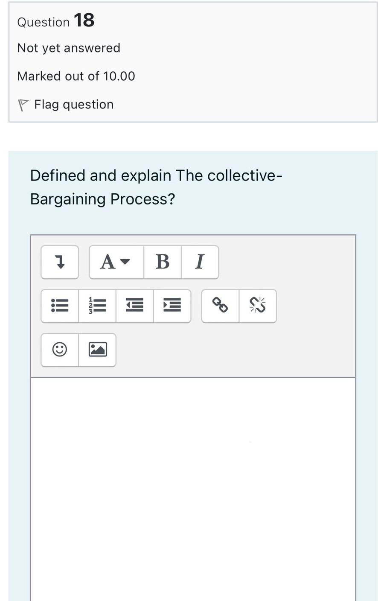The height and width of the screenshot is (601, 378).
Task: Click the Not yet answered status
Action: coord(69,48)
